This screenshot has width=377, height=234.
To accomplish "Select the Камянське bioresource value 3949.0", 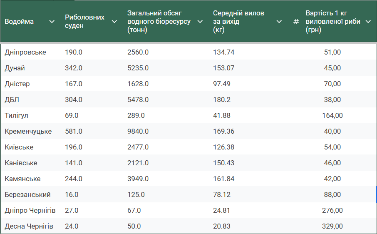I will point(138,179).
